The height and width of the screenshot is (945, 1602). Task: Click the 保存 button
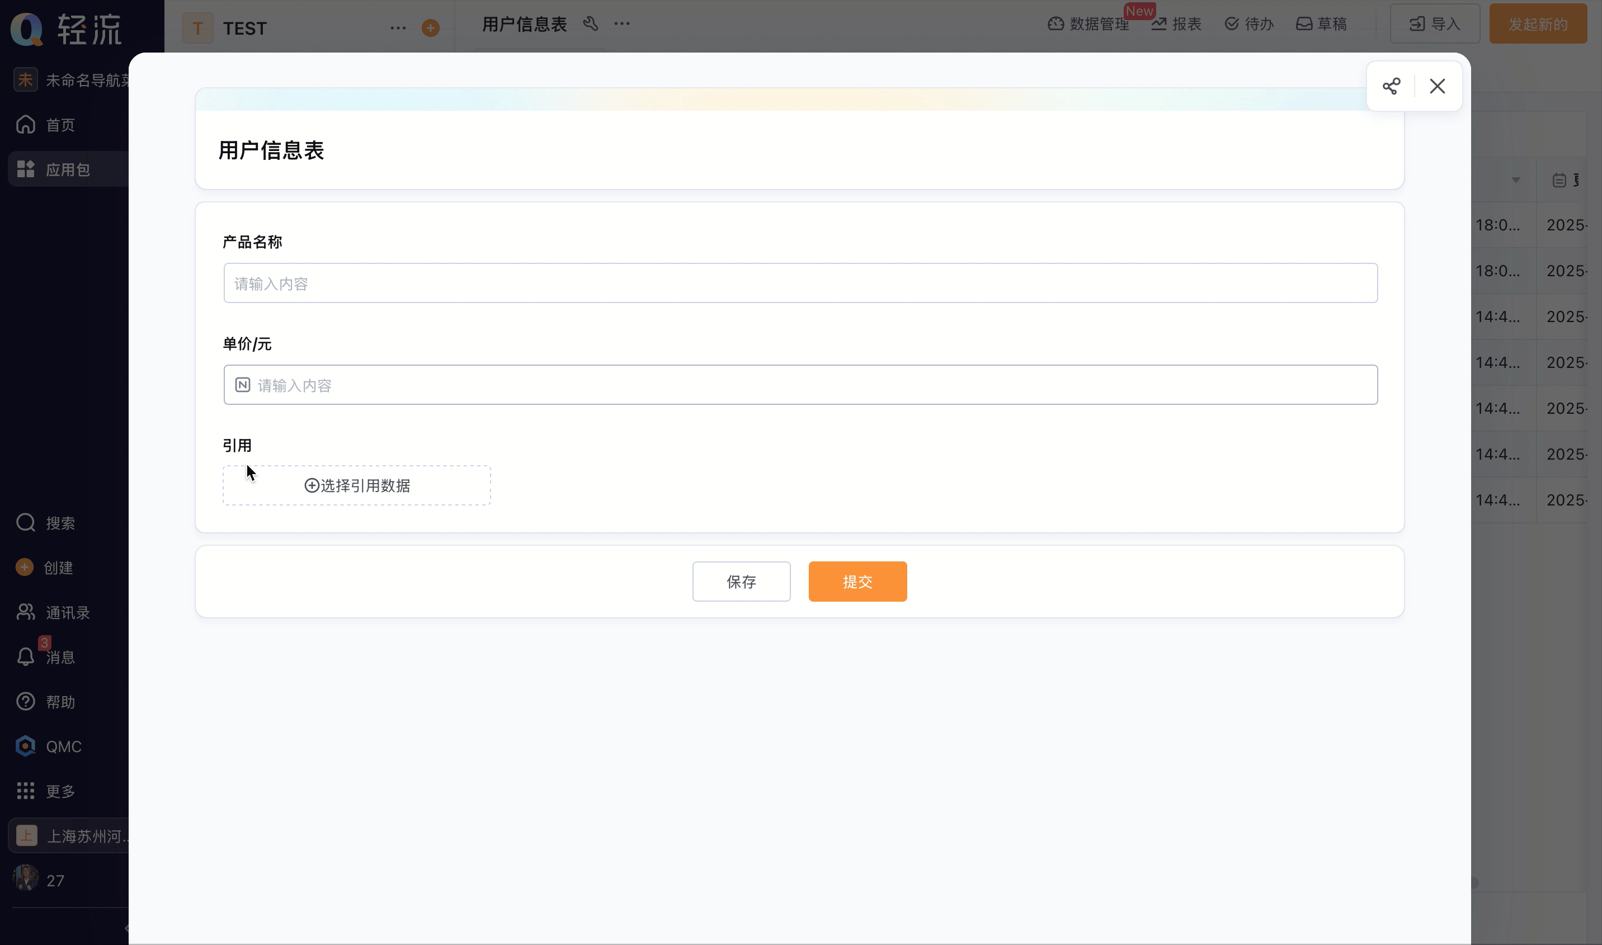(742, 582)
